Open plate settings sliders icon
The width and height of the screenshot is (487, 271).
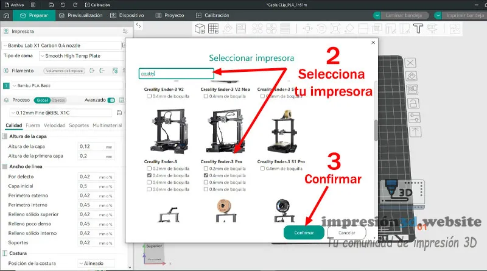(x=415, y=118)
